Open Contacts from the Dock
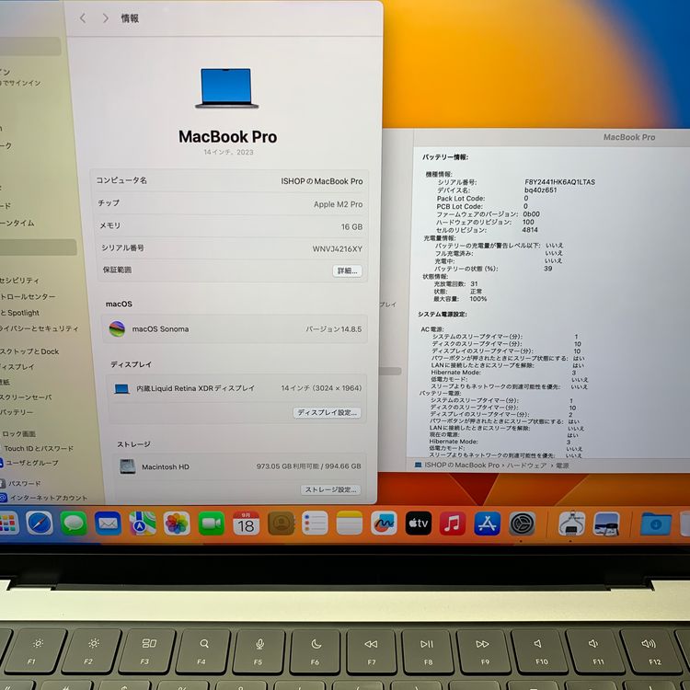The width and height of the screenshot is (690, 690). pyautogui.click(x=281, y=523)
